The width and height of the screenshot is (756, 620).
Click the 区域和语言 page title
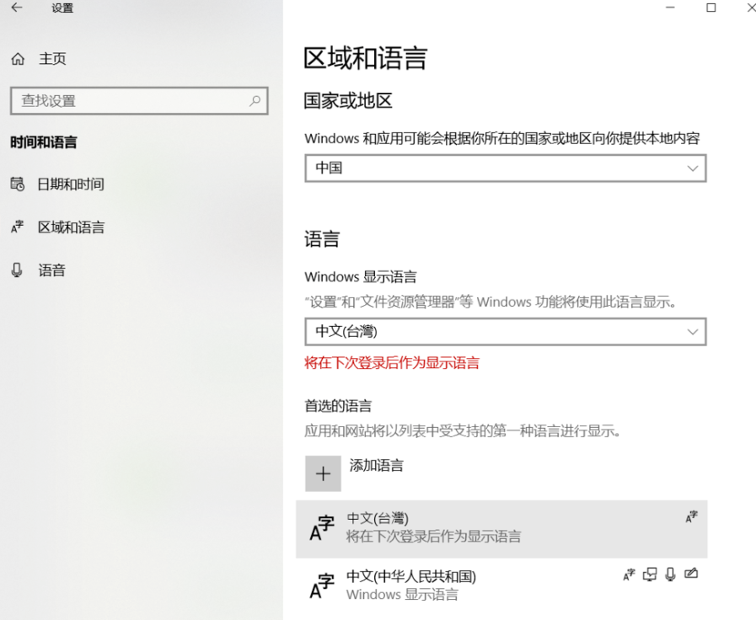(x=365, y=58)
